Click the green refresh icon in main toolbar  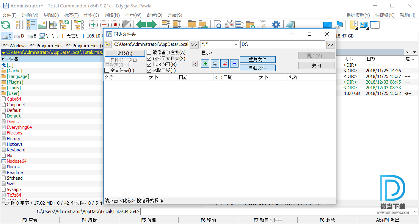pyautogui.click(x=6, y=25)
